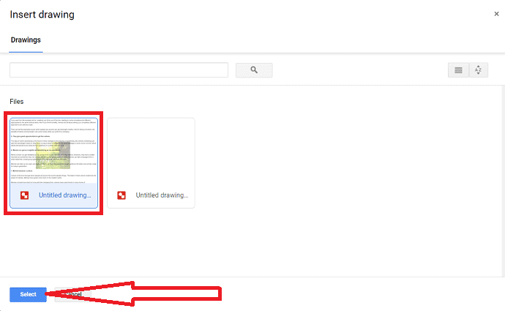The width and height of the screenshot is (505, 311).
Task: Click the white footer area of the second card
Action: point(151,195)
